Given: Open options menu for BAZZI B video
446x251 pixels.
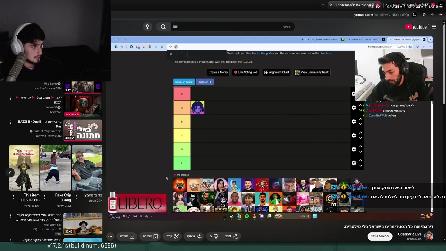Looking at the screenshot, I should click(11, 123).
